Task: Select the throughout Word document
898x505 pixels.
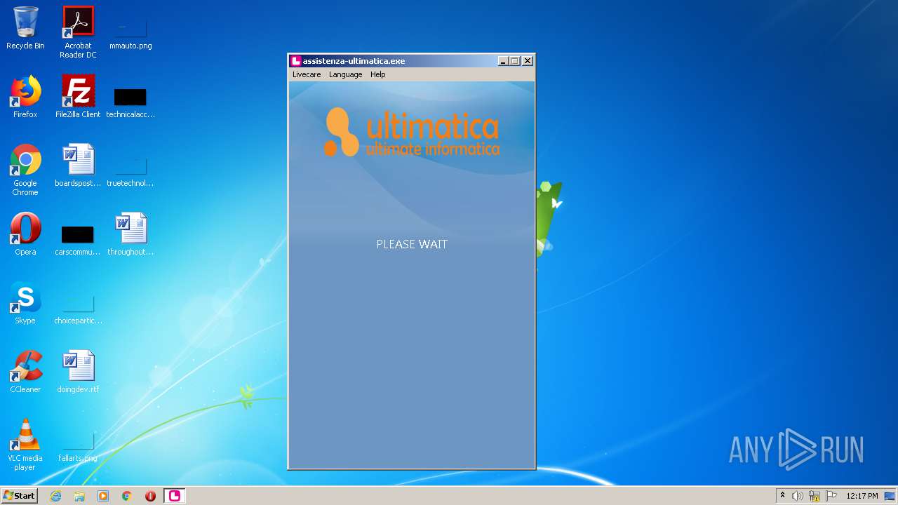Action: point(130,234)
